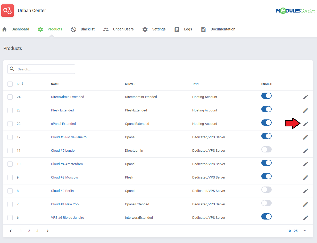Click the Products gear icon
317x243 pixels.
(40, 29)
